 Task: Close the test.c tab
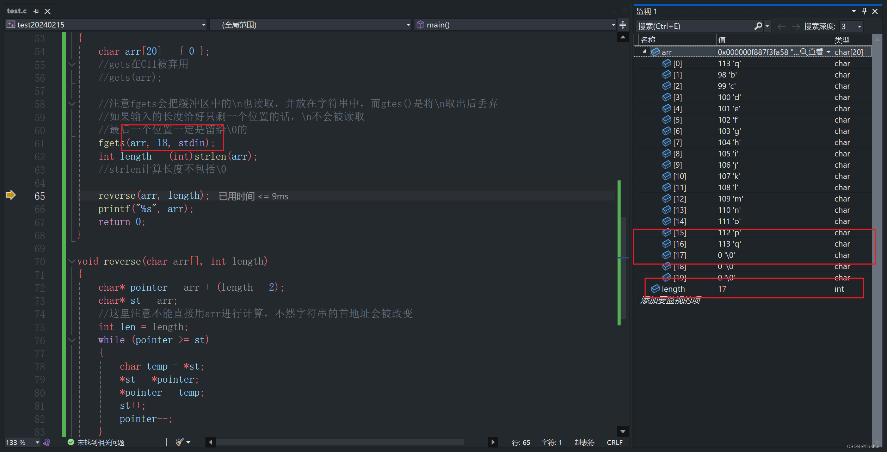click(x=48, y=11)
